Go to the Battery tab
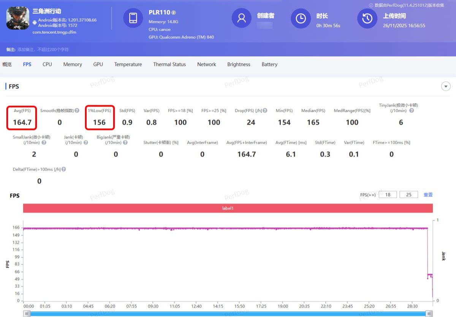 269,64
